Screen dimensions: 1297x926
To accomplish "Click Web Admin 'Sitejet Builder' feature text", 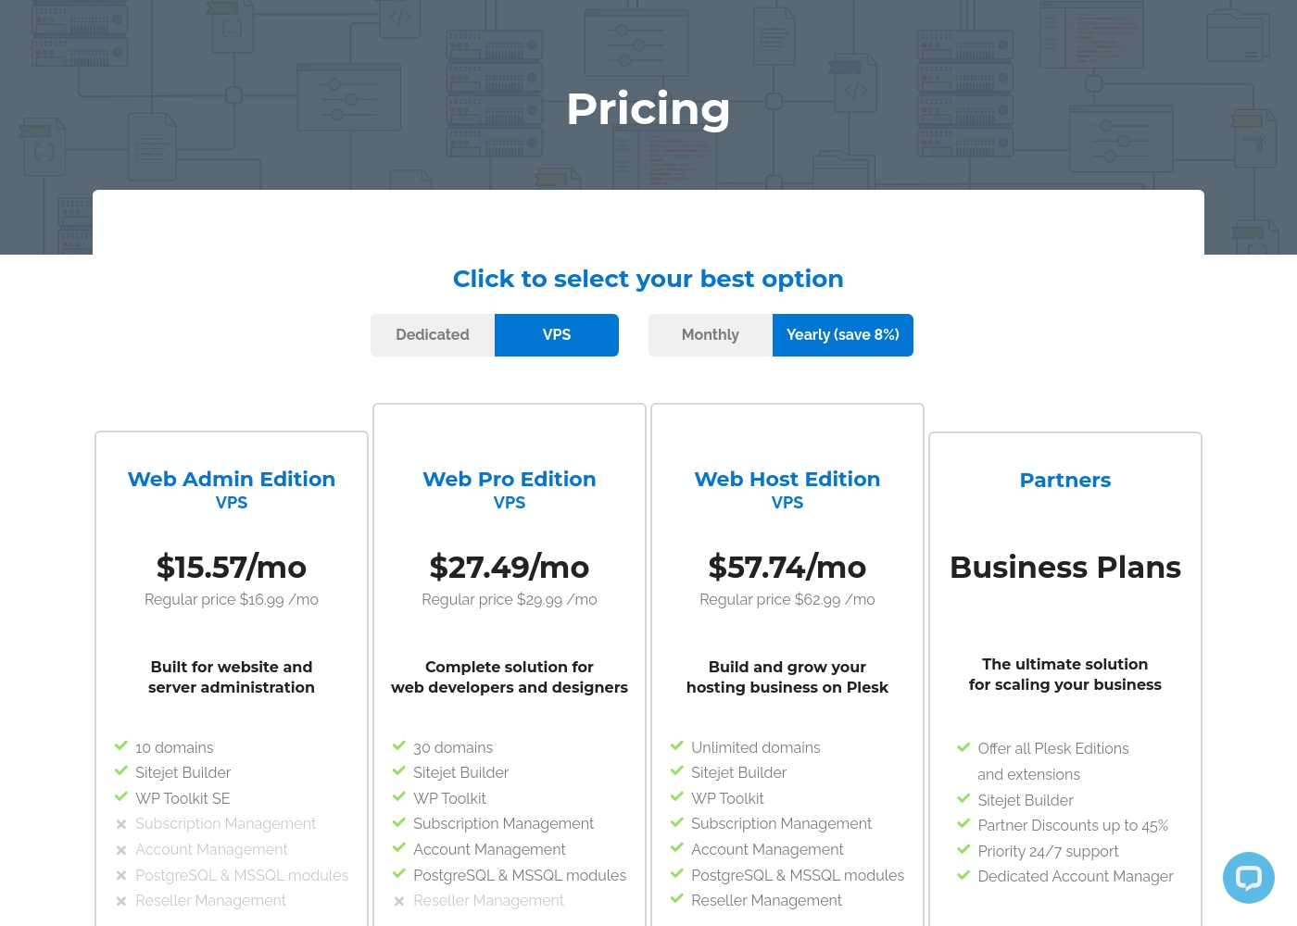I will 183,772.
